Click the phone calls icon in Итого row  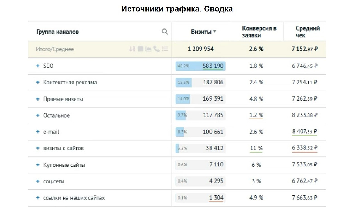[x=157, y=49]
